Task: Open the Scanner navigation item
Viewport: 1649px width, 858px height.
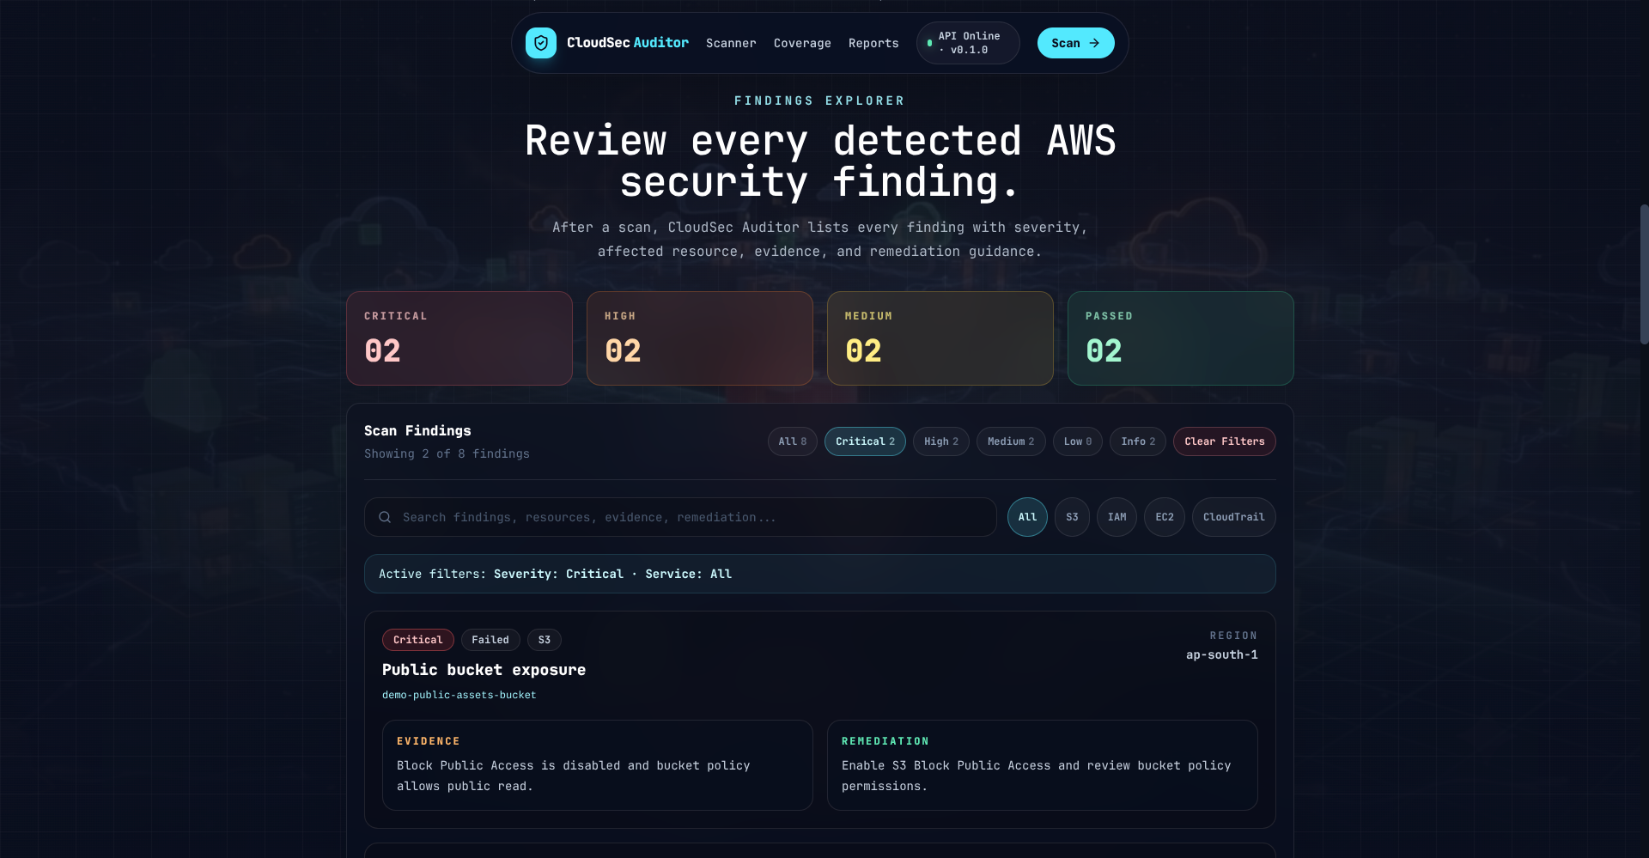Action: (x=731, y=43)
